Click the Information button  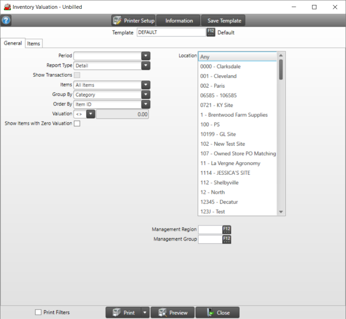click(x=179, y=21)
